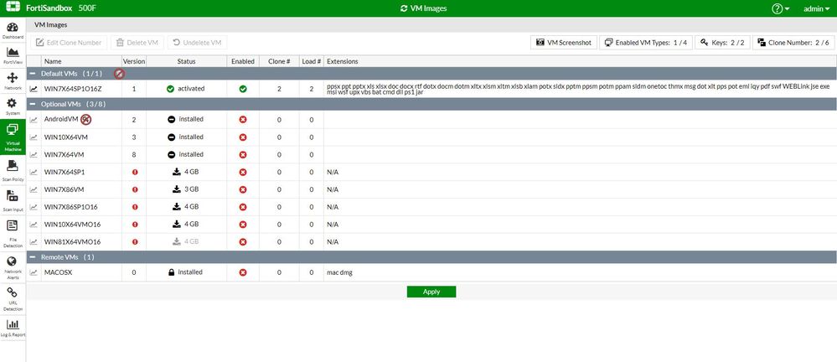Open the admin user dropdown

(x=816, y=8)
